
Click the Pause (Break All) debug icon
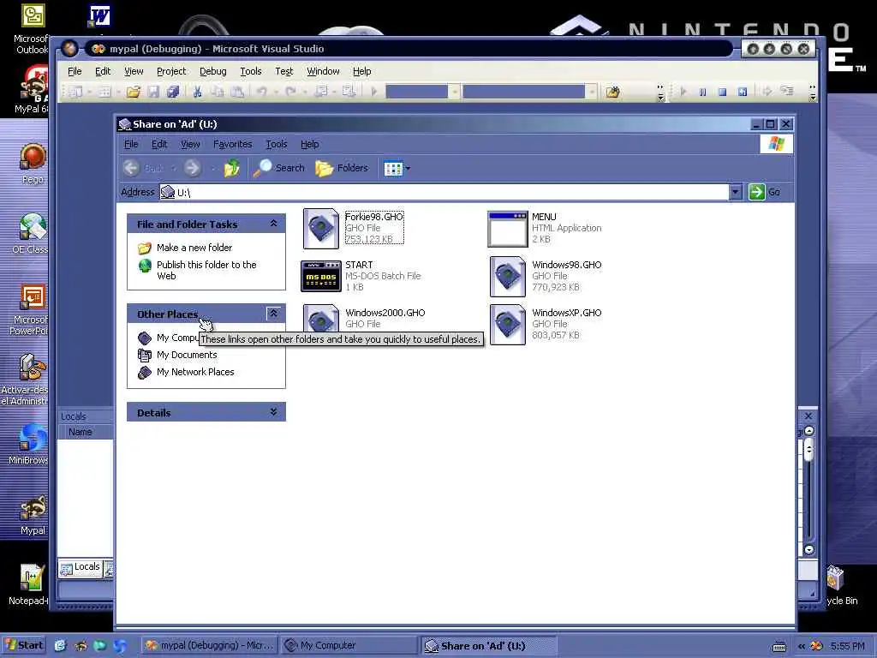click(702, 92)
